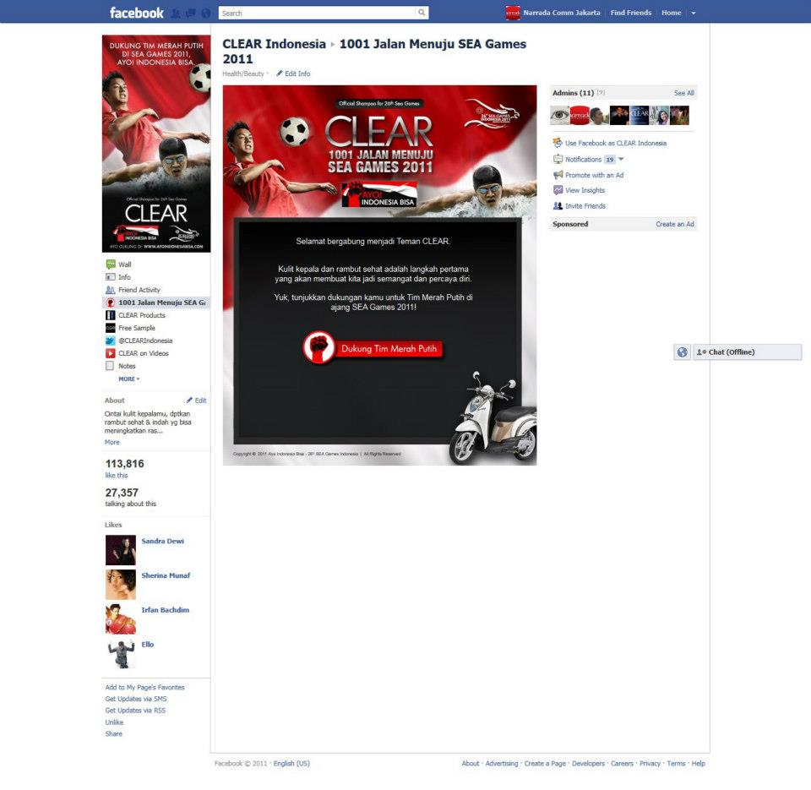Open the Developers footer link
The image size is (811, 790).
coord(588,763)
